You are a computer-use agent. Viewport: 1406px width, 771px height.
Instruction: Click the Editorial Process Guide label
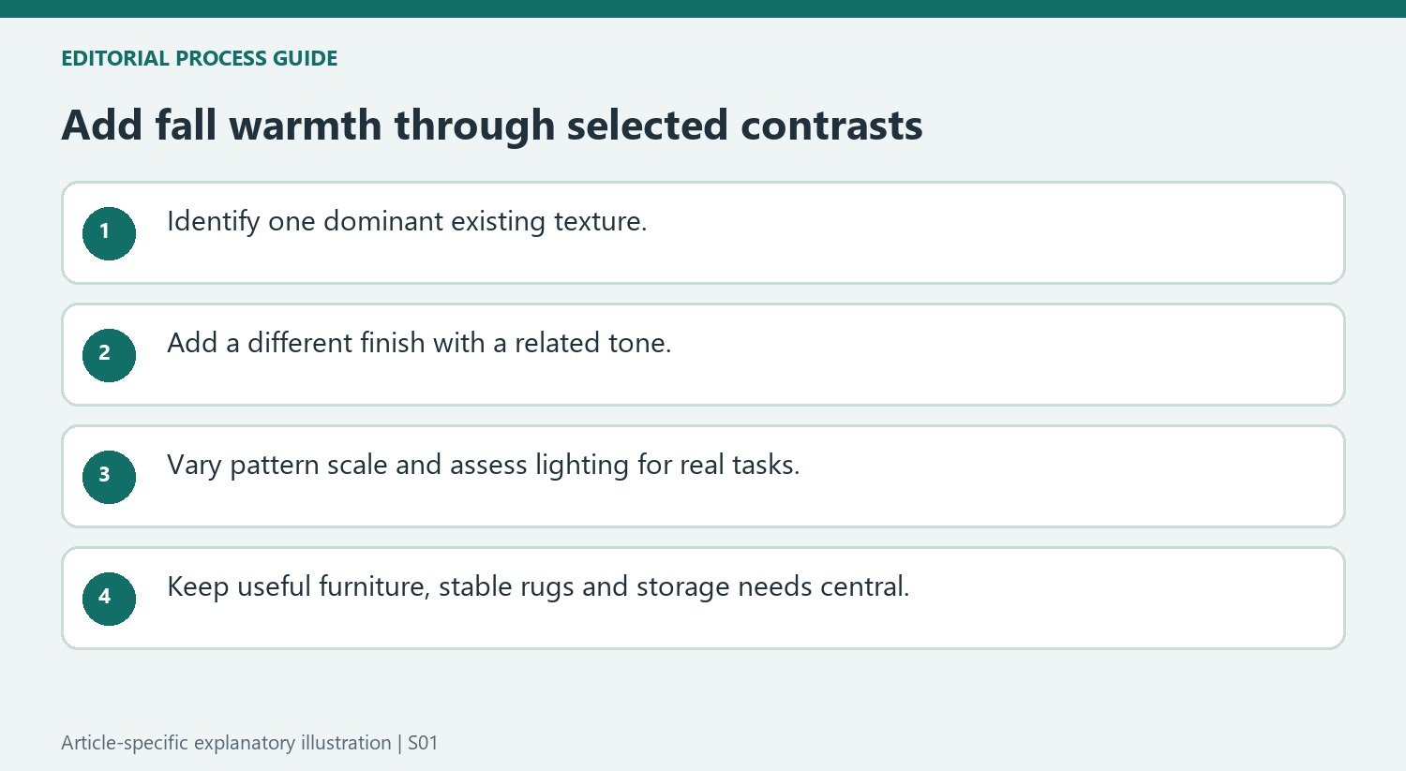(x=200, y=58)
